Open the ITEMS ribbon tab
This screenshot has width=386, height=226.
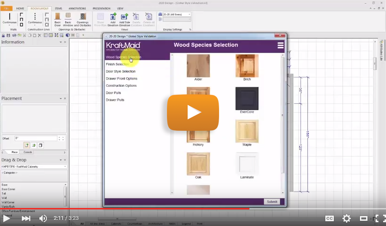pyautogui.click(x=58, y=9)
